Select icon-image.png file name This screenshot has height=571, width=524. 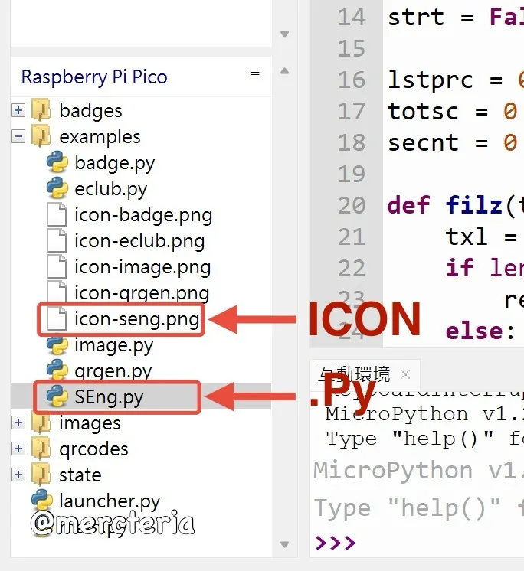click(x=142, y=267)
